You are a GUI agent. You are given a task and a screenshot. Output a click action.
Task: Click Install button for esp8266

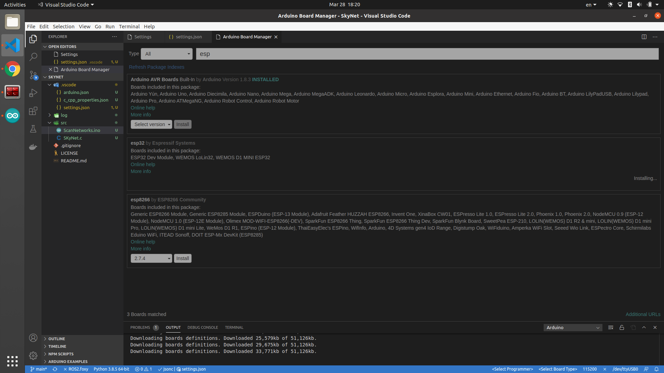click(183, 258)
